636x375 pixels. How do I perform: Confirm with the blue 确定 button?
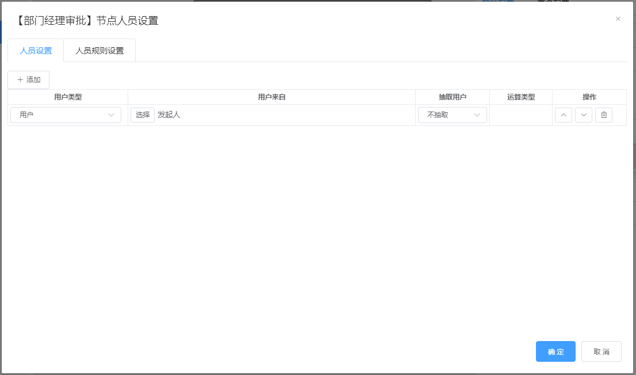[x=555, y=351]
